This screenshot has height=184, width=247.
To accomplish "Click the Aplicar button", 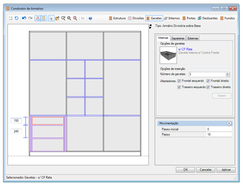I will pyautogui.click(x=226, y=170).
